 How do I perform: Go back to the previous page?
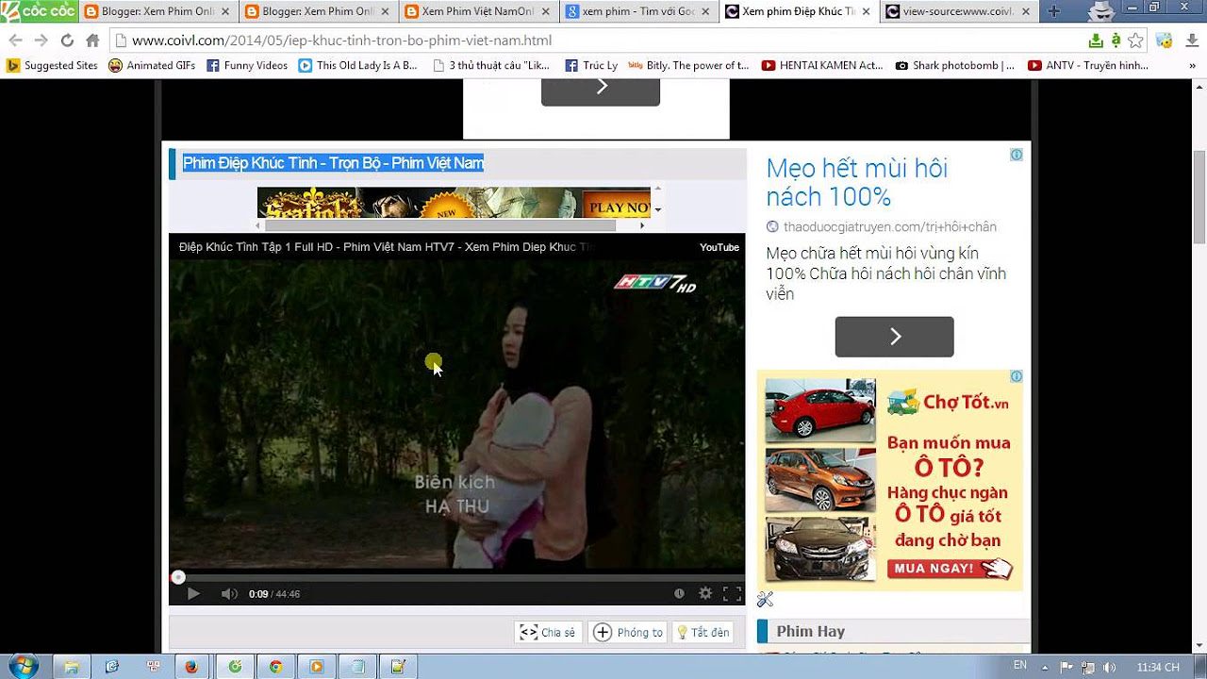(x=15, y=41)
